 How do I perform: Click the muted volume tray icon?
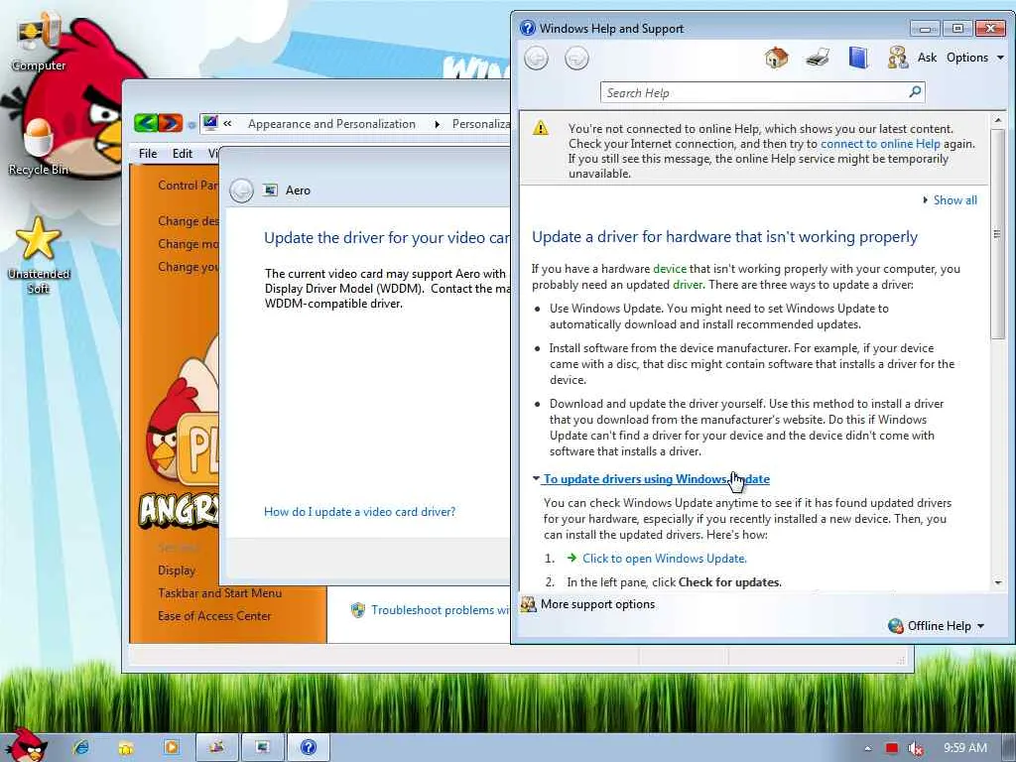(x=915, y=748)
